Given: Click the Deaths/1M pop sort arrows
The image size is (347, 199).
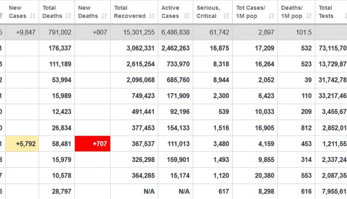Looking at the screenshot, I should 309,16.
